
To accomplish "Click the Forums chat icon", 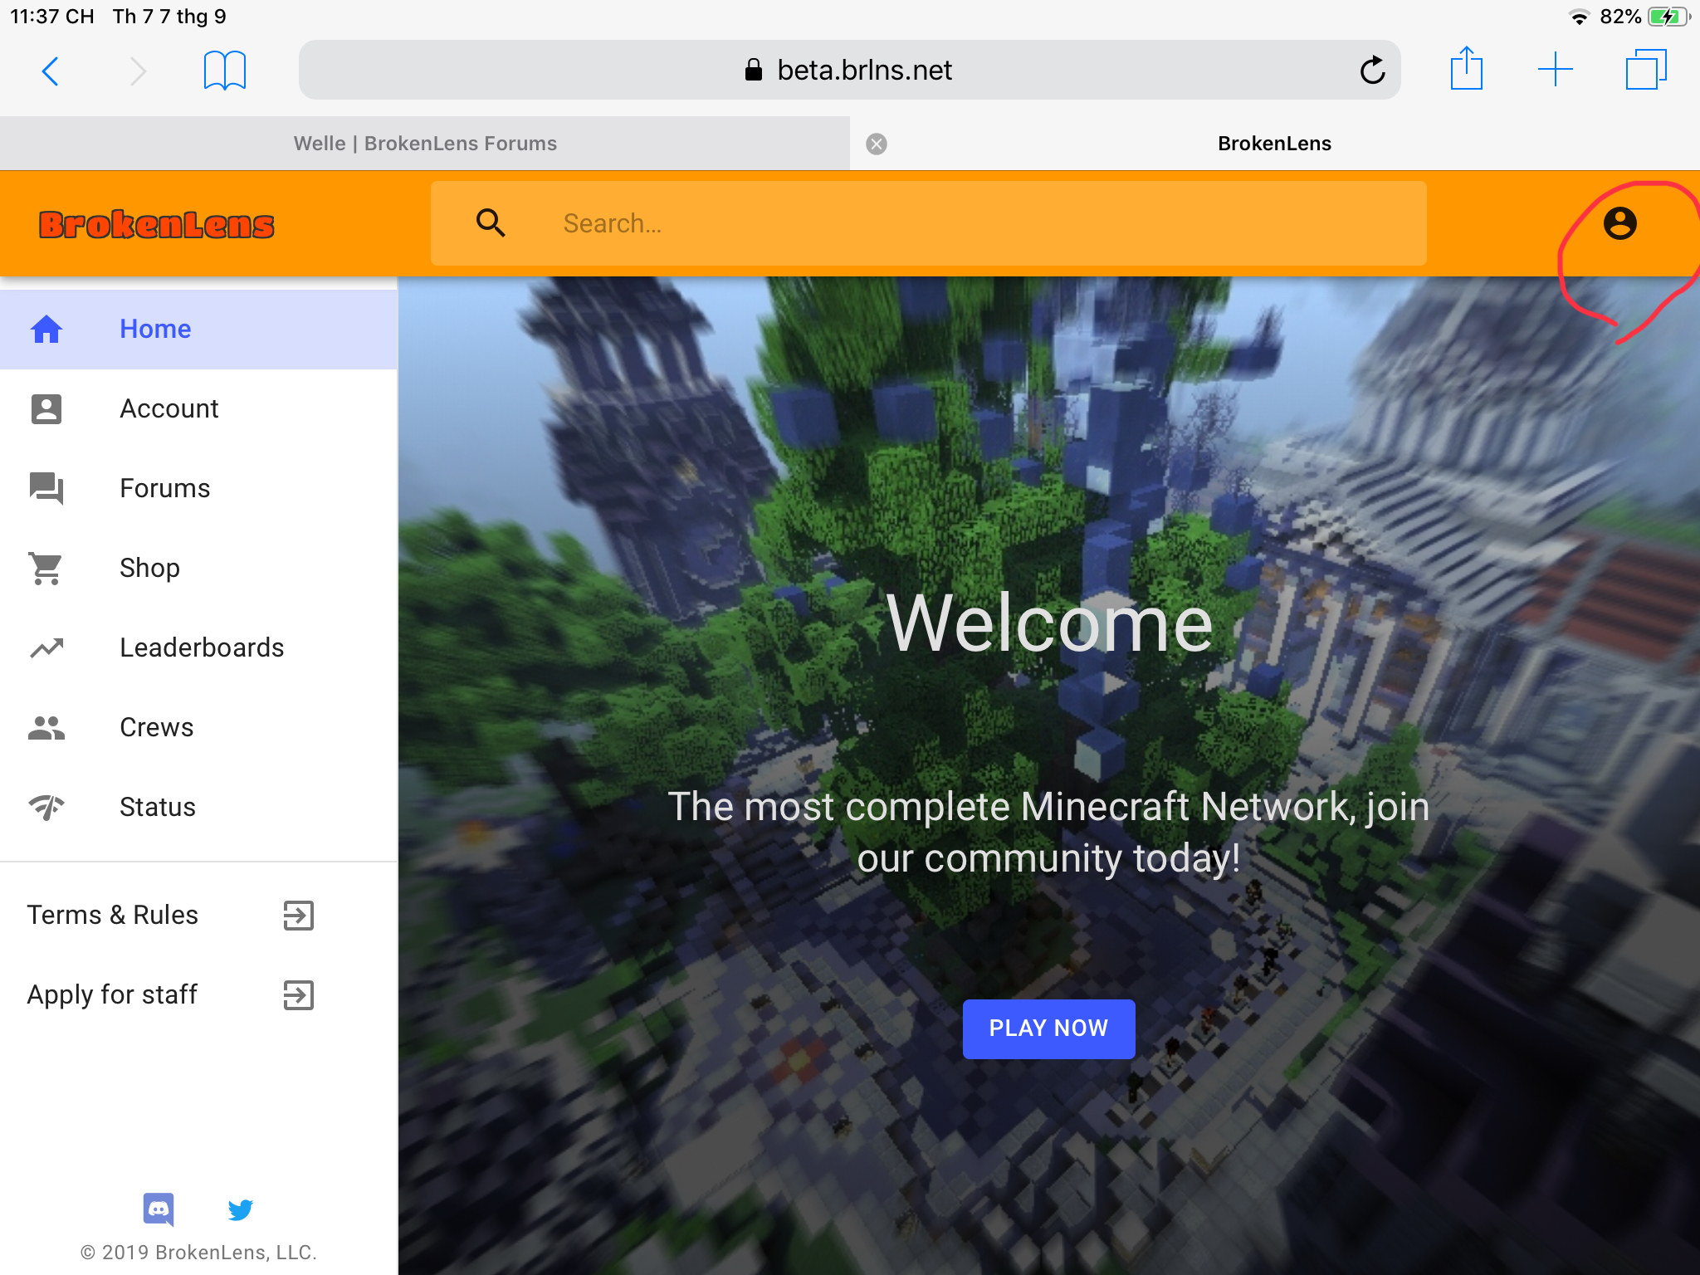I will coord(46,489).
